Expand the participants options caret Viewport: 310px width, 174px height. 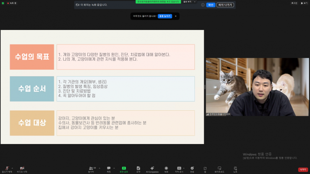[x=99, y=168]
